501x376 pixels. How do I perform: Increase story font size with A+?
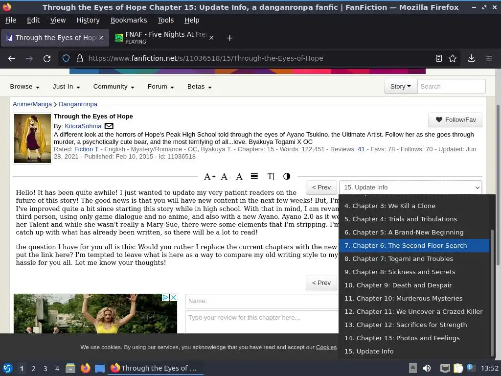click(x=209, y=176)
